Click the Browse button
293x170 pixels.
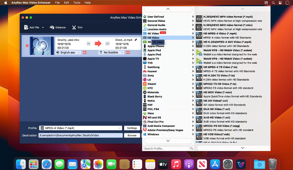coord(132,135)
